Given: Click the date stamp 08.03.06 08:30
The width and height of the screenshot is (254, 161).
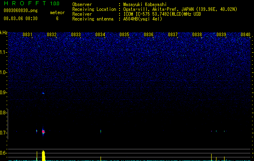Looking at the screenshot, I should [x=21, y=19].
